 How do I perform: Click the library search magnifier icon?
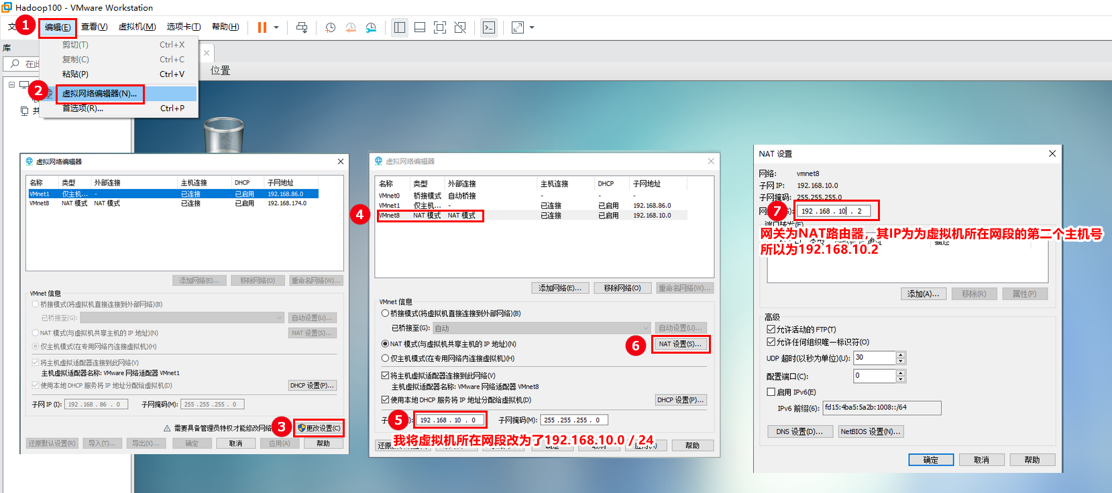coord(15,64)
